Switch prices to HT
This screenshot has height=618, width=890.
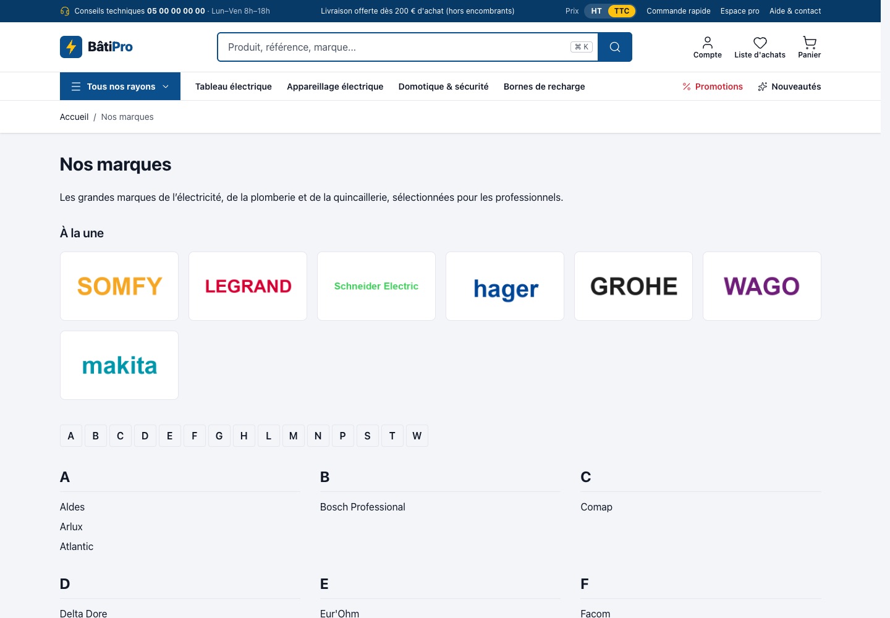[x=596, y=11]
